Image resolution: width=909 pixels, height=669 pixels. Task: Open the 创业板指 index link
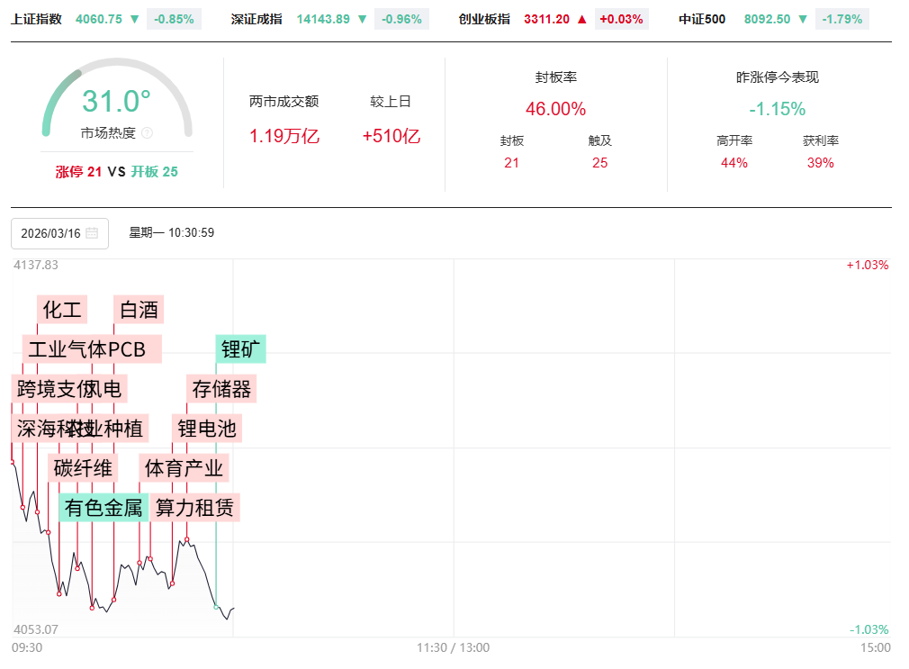(484, 19)
